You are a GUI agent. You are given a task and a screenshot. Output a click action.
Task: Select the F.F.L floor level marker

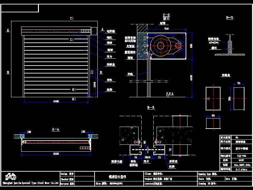[x=170, y=94]
